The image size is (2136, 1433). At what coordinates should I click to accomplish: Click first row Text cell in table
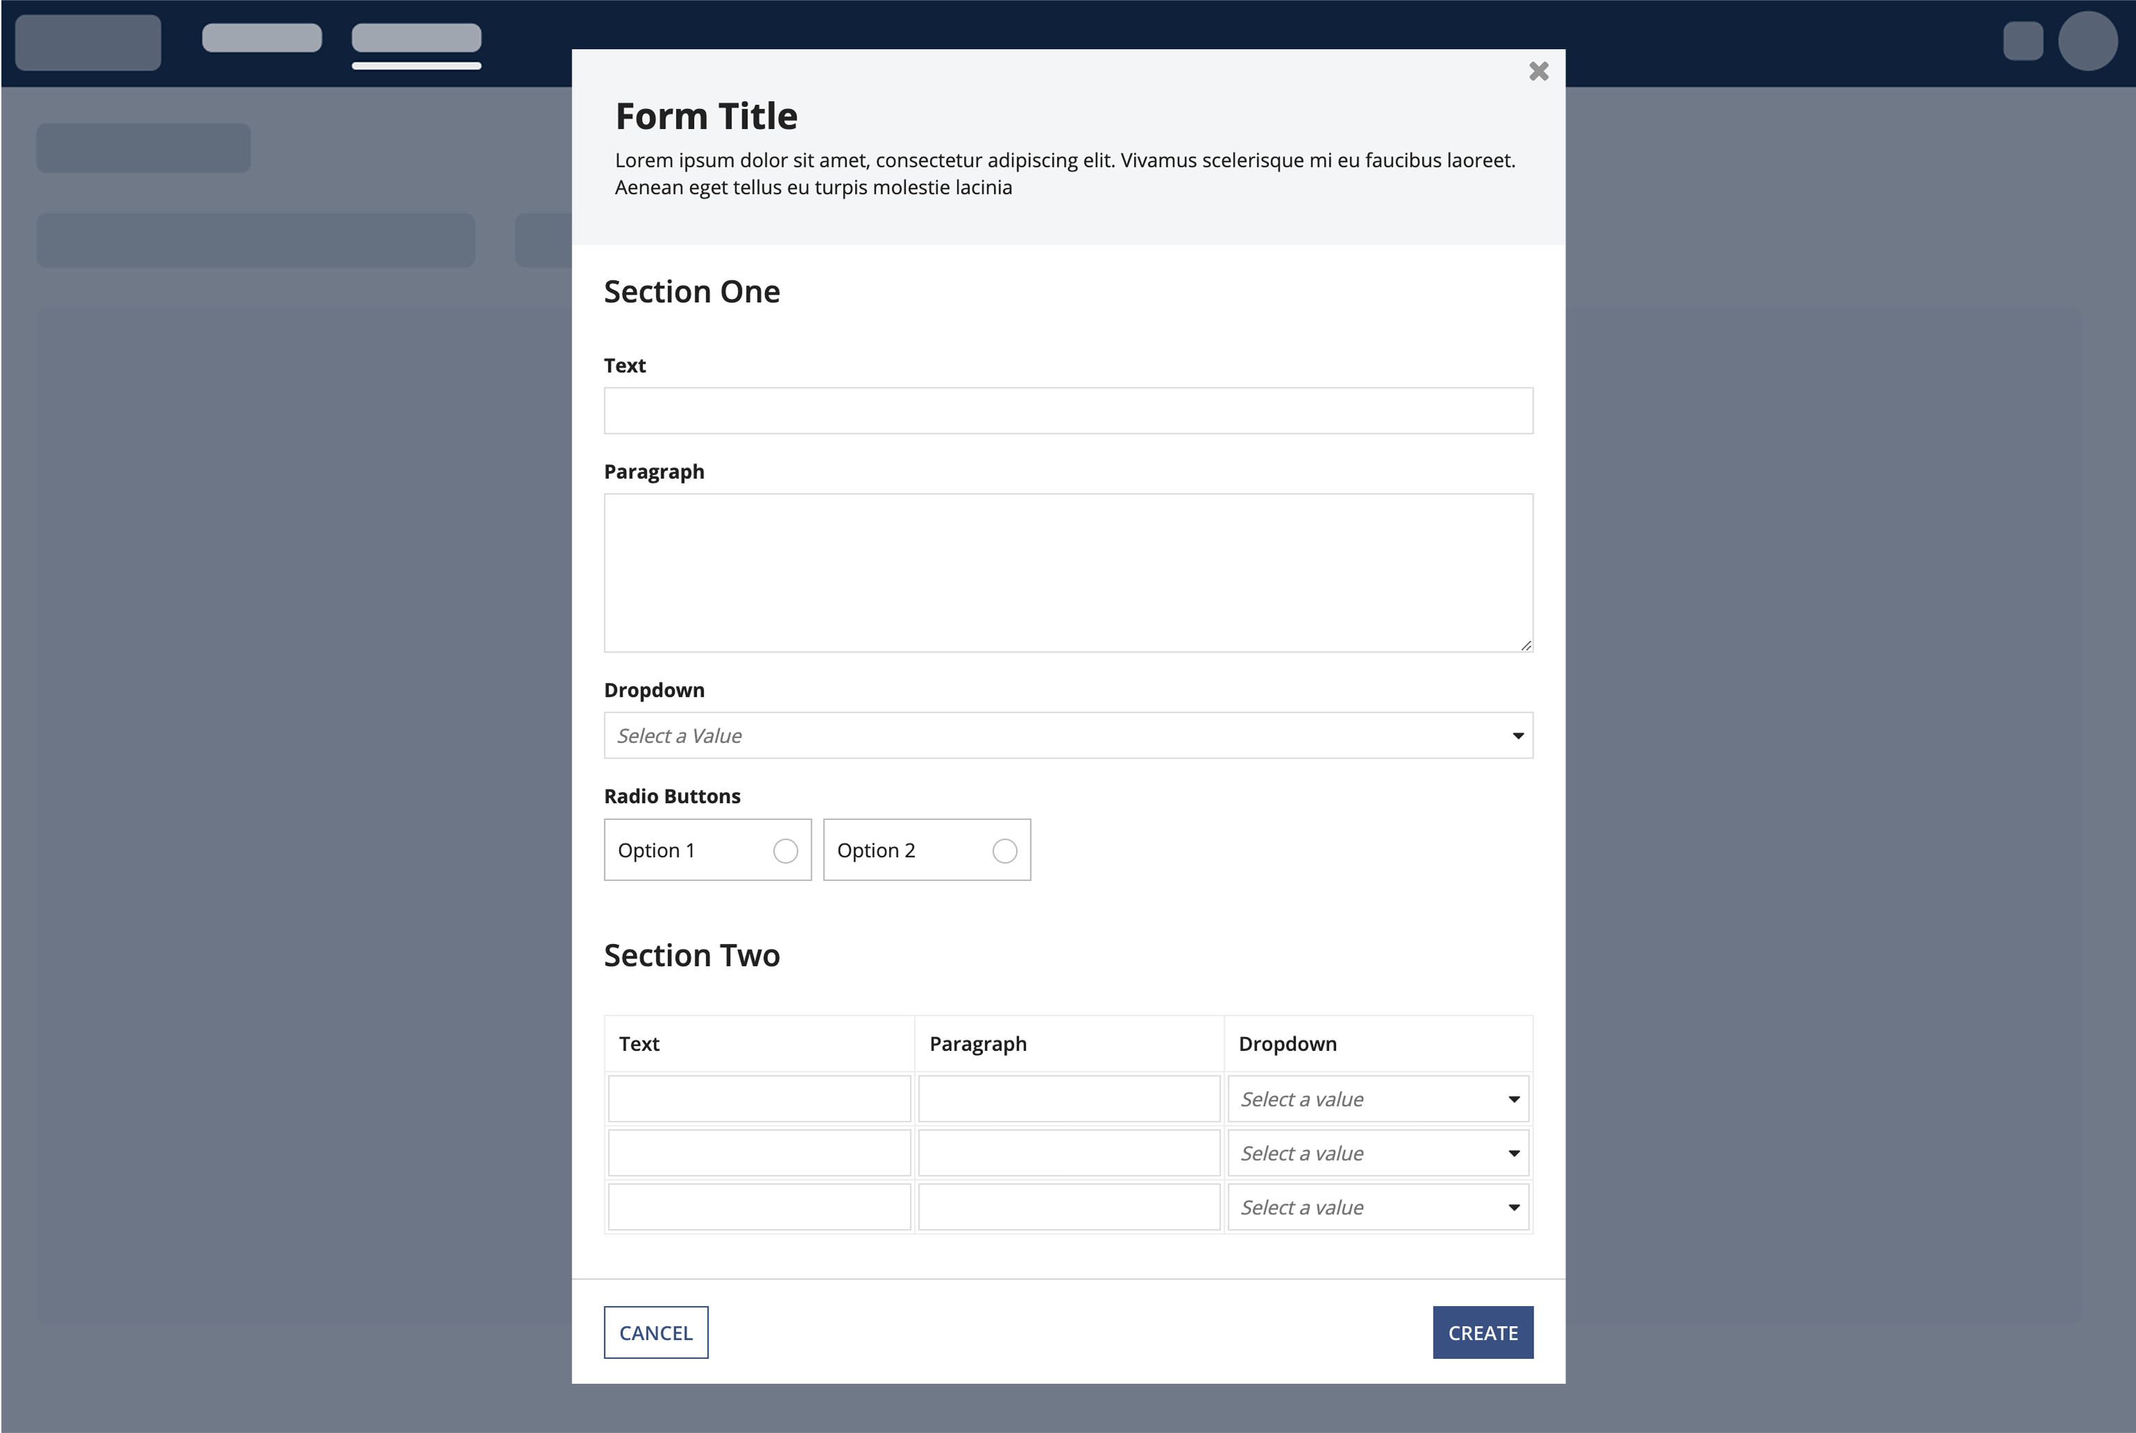(x=759, y=1099)
